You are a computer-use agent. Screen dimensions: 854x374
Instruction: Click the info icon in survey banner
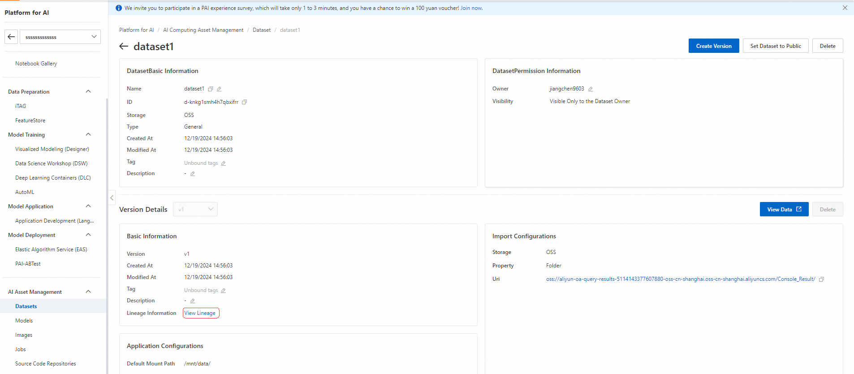click(119, 8)
